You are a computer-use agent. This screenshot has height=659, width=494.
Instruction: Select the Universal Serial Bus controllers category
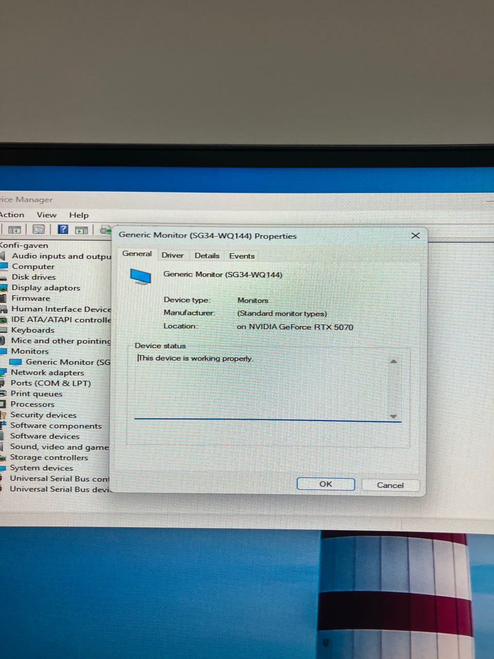tap(60, 478)
